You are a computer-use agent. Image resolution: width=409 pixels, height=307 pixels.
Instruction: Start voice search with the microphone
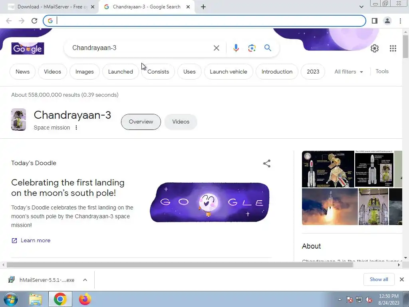(x=236, y=48)
